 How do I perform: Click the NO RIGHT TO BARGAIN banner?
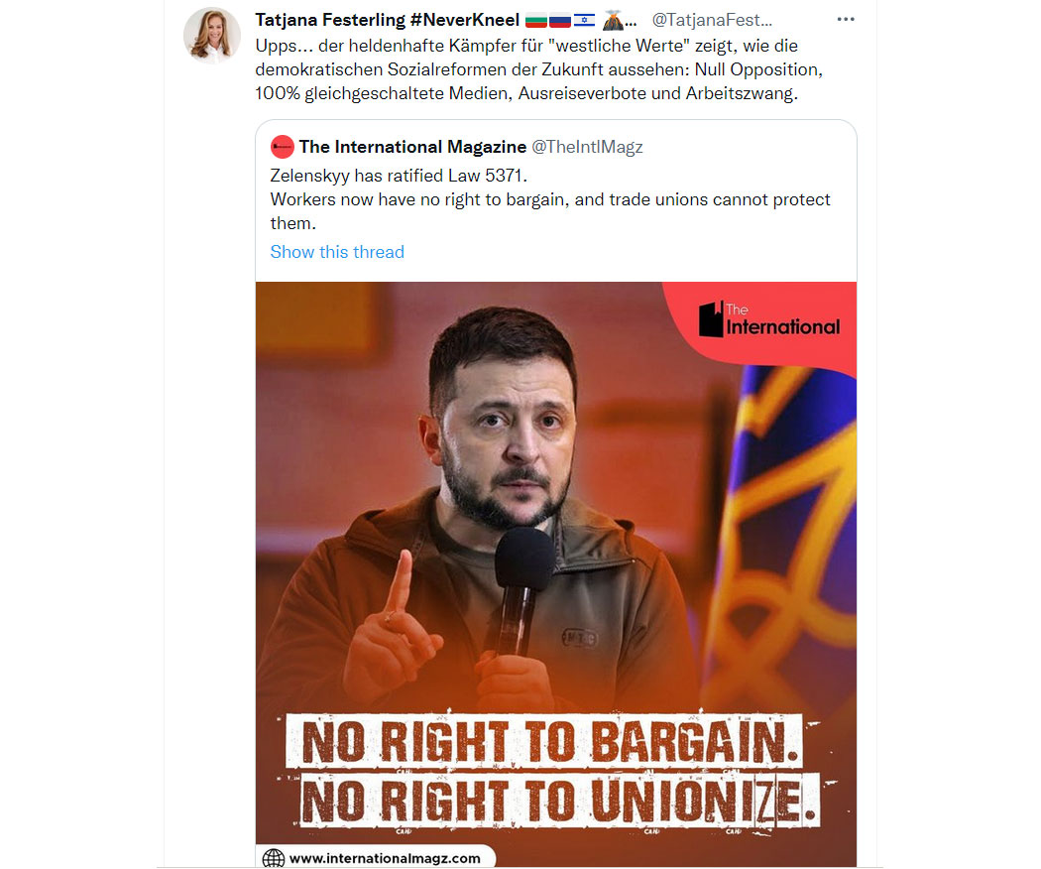pos(544,741)
